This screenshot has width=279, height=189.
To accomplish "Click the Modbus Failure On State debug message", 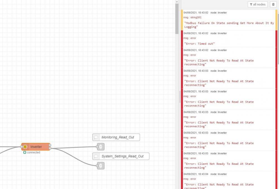I will tap(229, 25).
